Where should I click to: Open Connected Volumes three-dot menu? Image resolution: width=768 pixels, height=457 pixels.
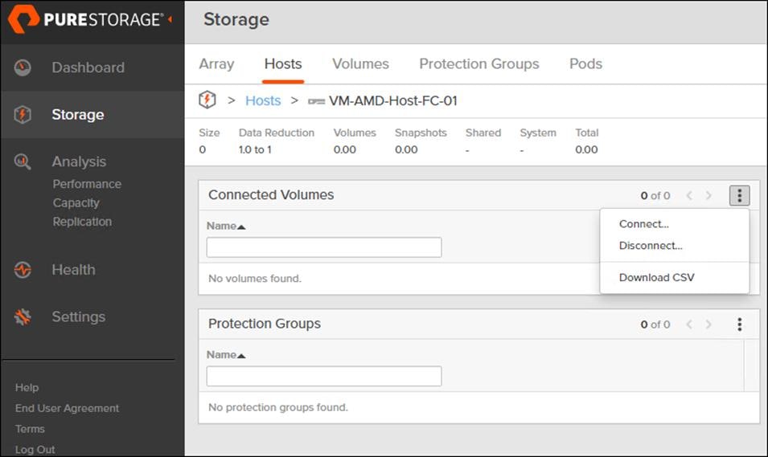point(739,196)
